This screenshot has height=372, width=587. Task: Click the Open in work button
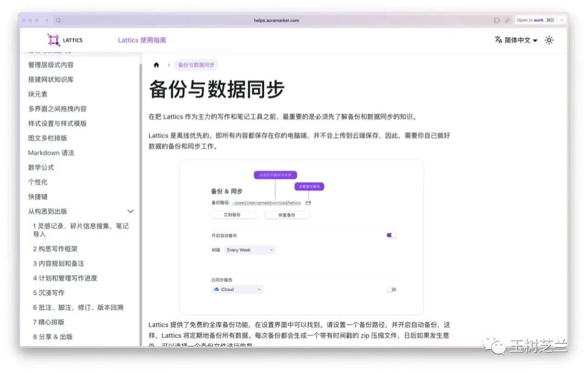[x=535, y=20]
